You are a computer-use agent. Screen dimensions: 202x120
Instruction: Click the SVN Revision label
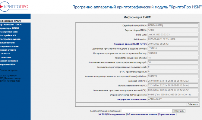pos(140,39)
